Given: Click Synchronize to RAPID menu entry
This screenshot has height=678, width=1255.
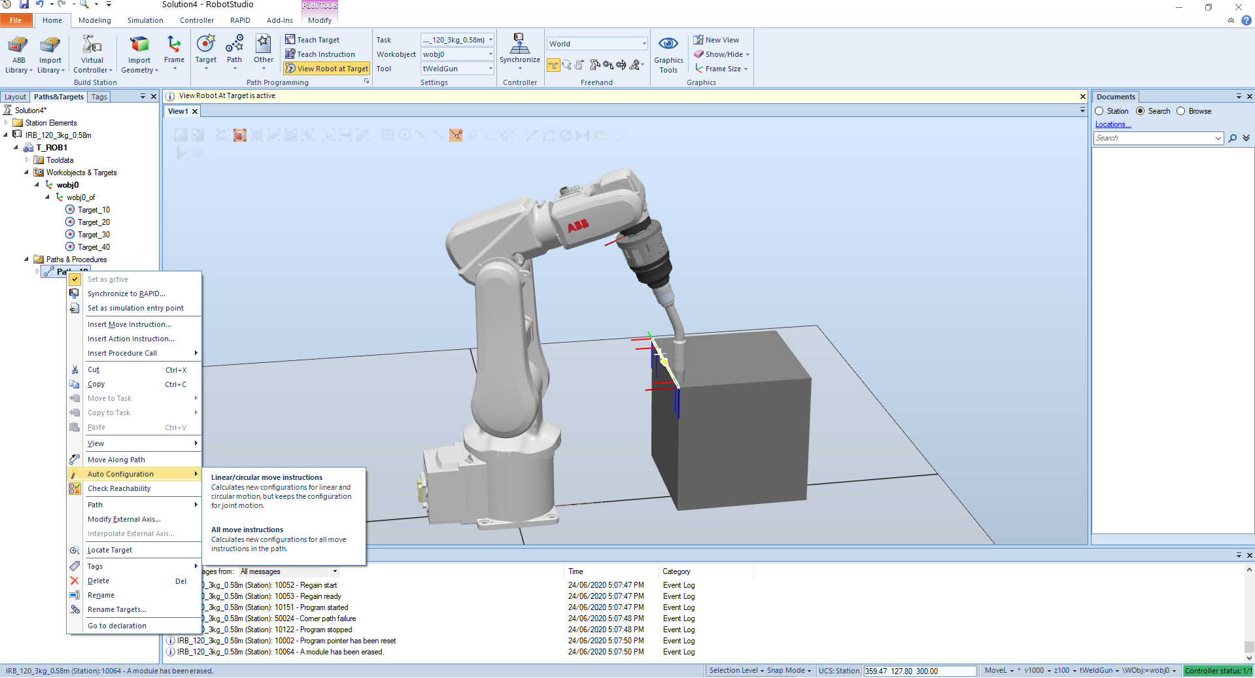Looking at the screenshot, I should tap(126, 294).
